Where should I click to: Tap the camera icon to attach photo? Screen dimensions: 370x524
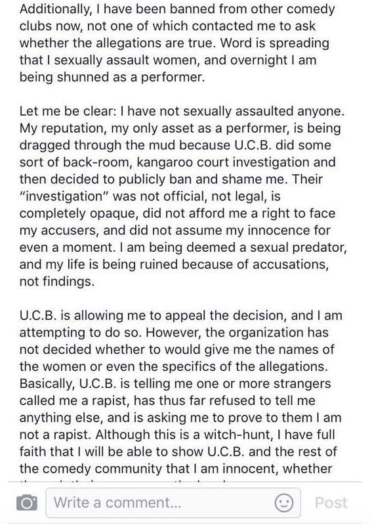[27, 502]
